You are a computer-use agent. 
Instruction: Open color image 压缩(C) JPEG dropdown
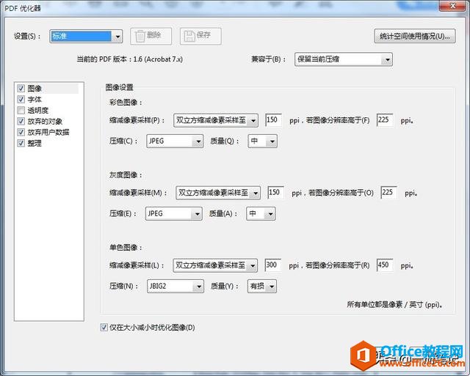[x=175, y=141]
